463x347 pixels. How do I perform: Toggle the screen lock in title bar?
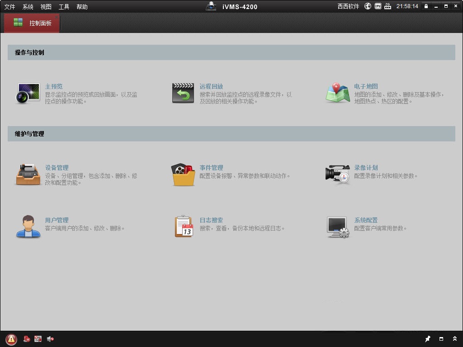coord(425,6)
